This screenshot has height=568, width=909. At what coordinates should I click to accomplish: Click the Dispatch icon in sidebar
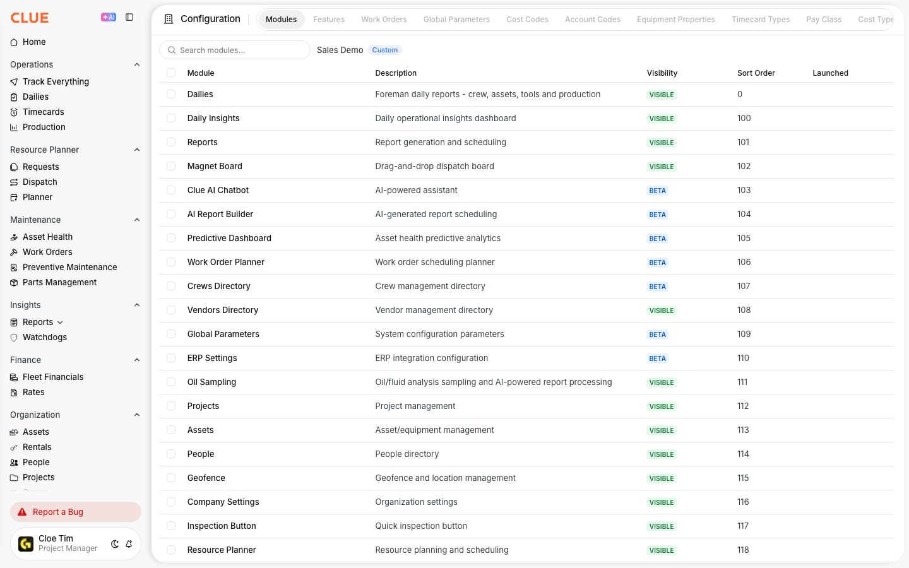click(14, 182)
